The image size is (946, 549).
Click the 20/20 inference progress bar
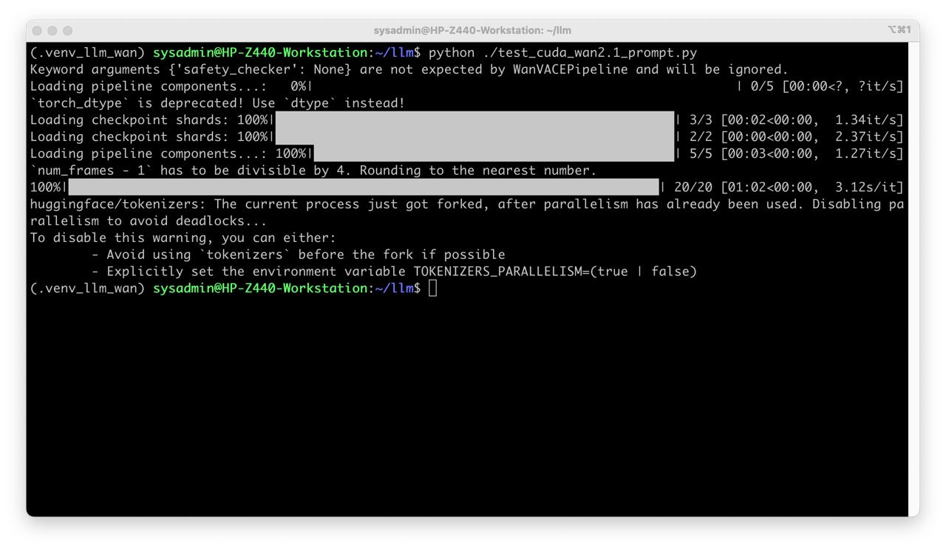click(x=363, y=187)
